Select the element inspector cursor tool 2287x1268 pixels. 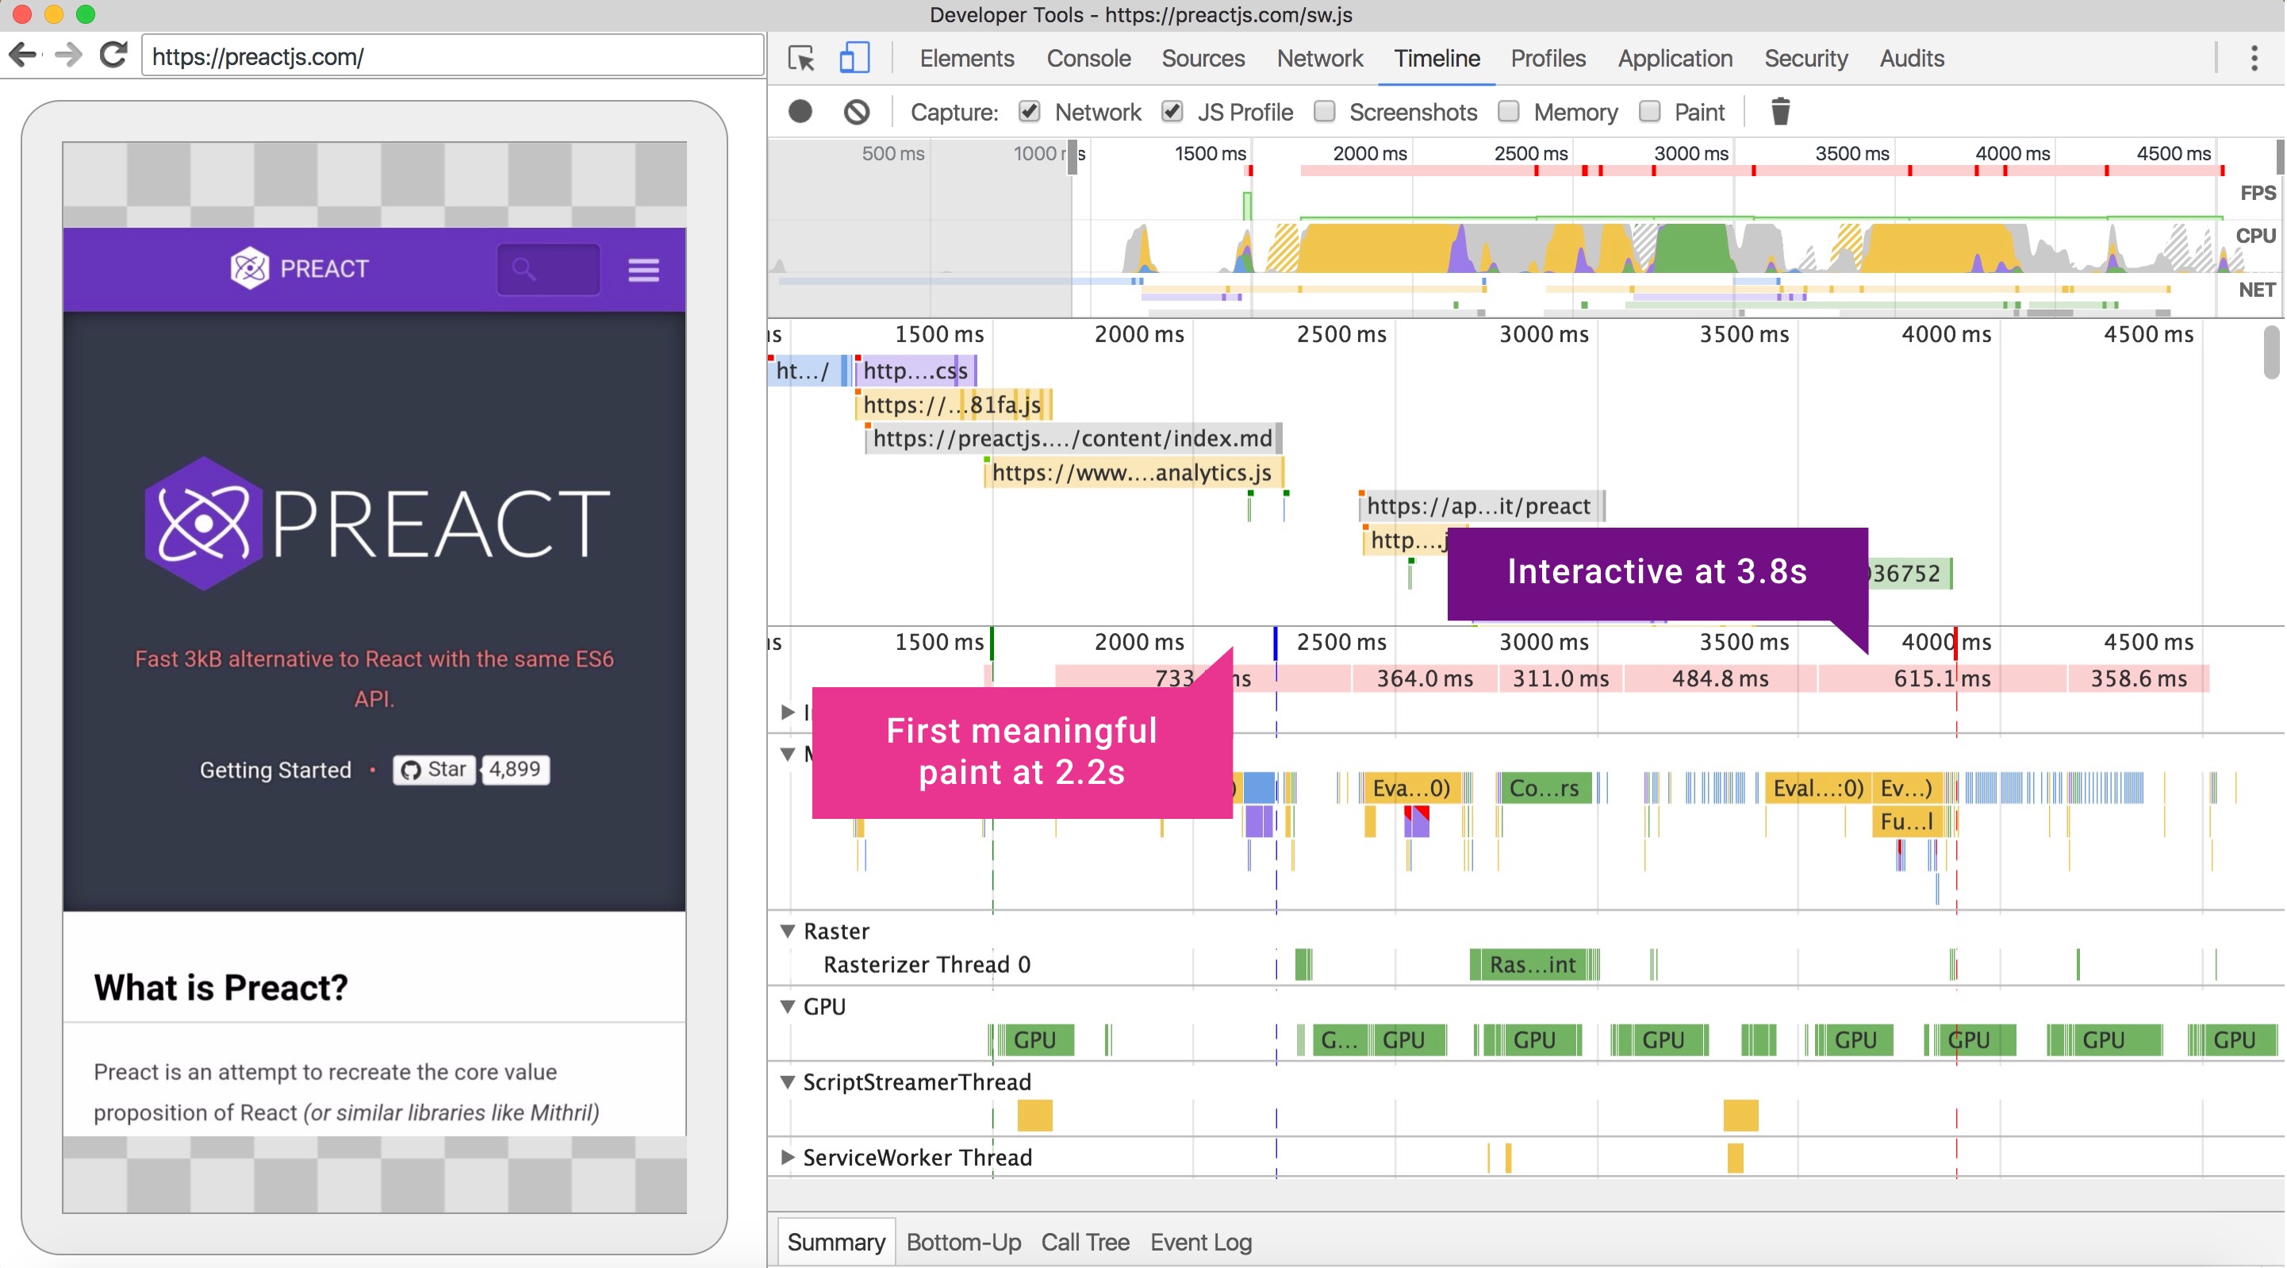tap(800, 58)
